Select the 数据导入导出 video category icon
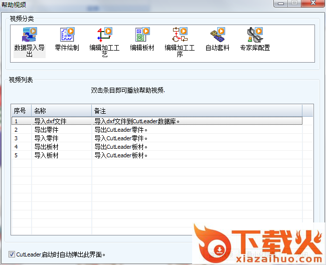 [29, 36]
